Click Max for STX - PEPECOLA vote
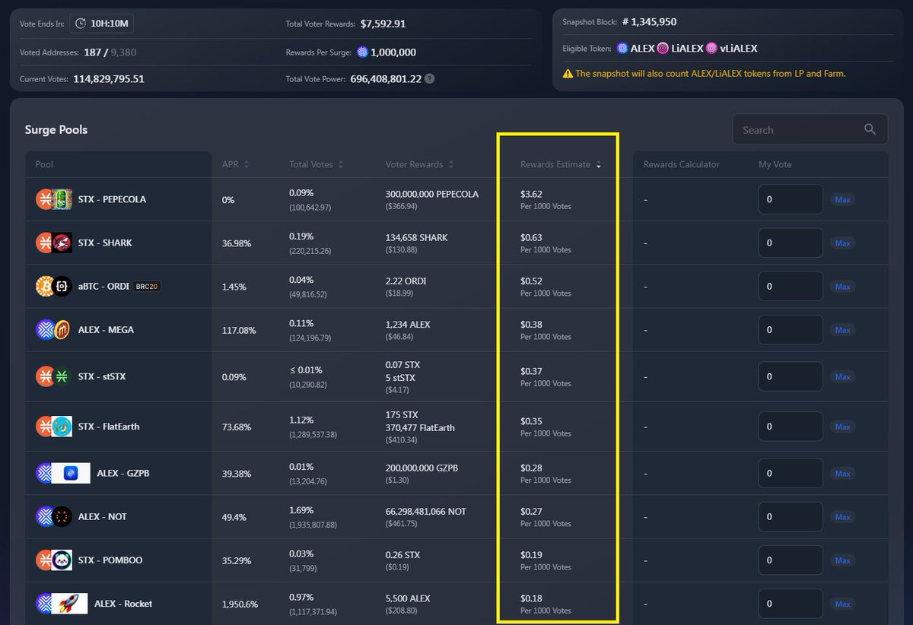The image size is (913, 625). point(842,199)
